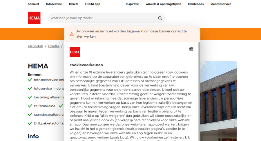Follow Drenthe breadcrumb link

[x=54, y=46]
